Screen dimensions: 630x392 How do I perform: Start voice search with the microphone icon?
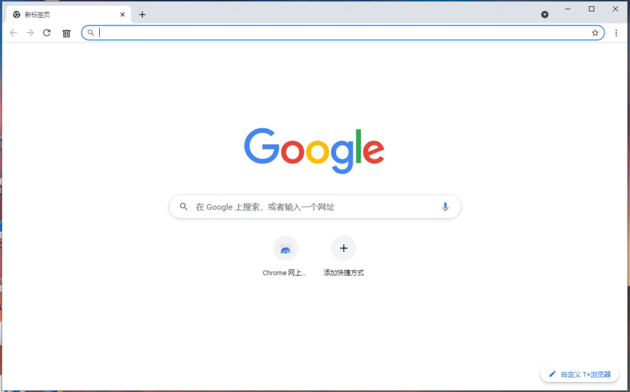444,207
